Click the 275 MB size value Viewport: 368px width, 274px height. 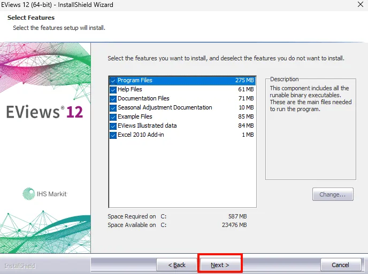[x=244, y=80]
